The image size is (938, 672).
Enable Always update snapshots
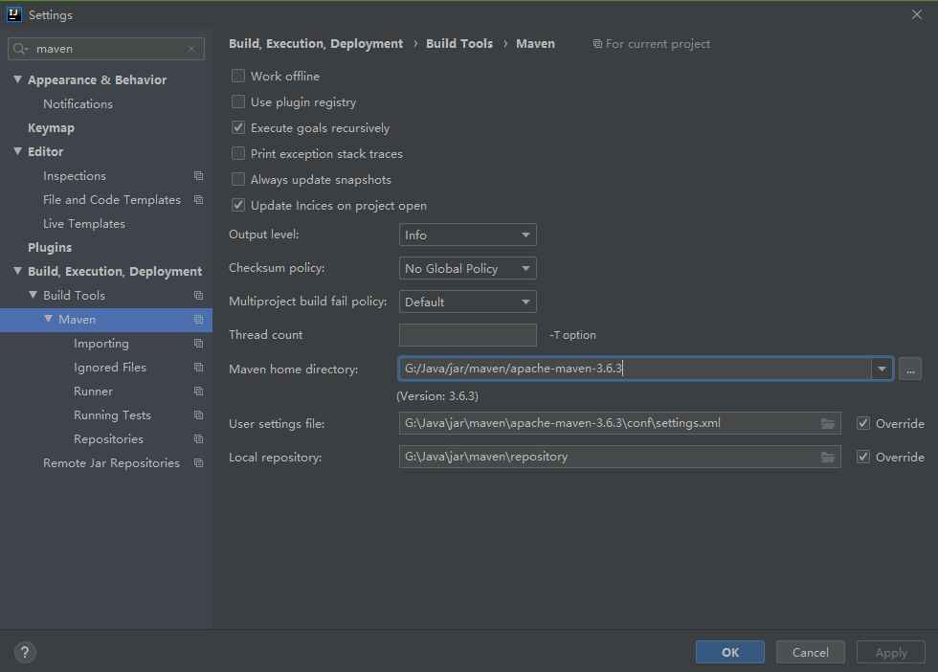(x=238, y=179)
